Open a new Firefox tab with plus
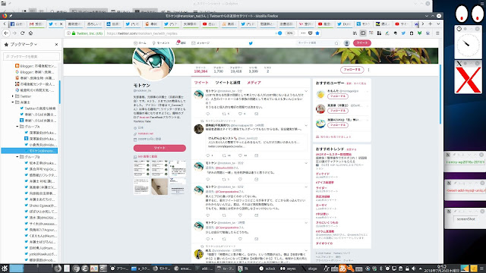The width and height of the screenshot is (486, 273). point(431,24)
